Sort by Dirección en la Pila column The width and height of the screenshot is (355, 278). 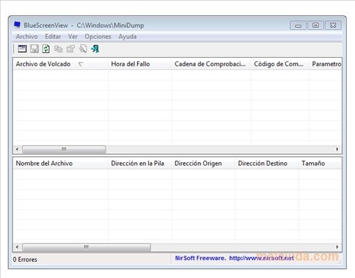[x=140, y=163]
